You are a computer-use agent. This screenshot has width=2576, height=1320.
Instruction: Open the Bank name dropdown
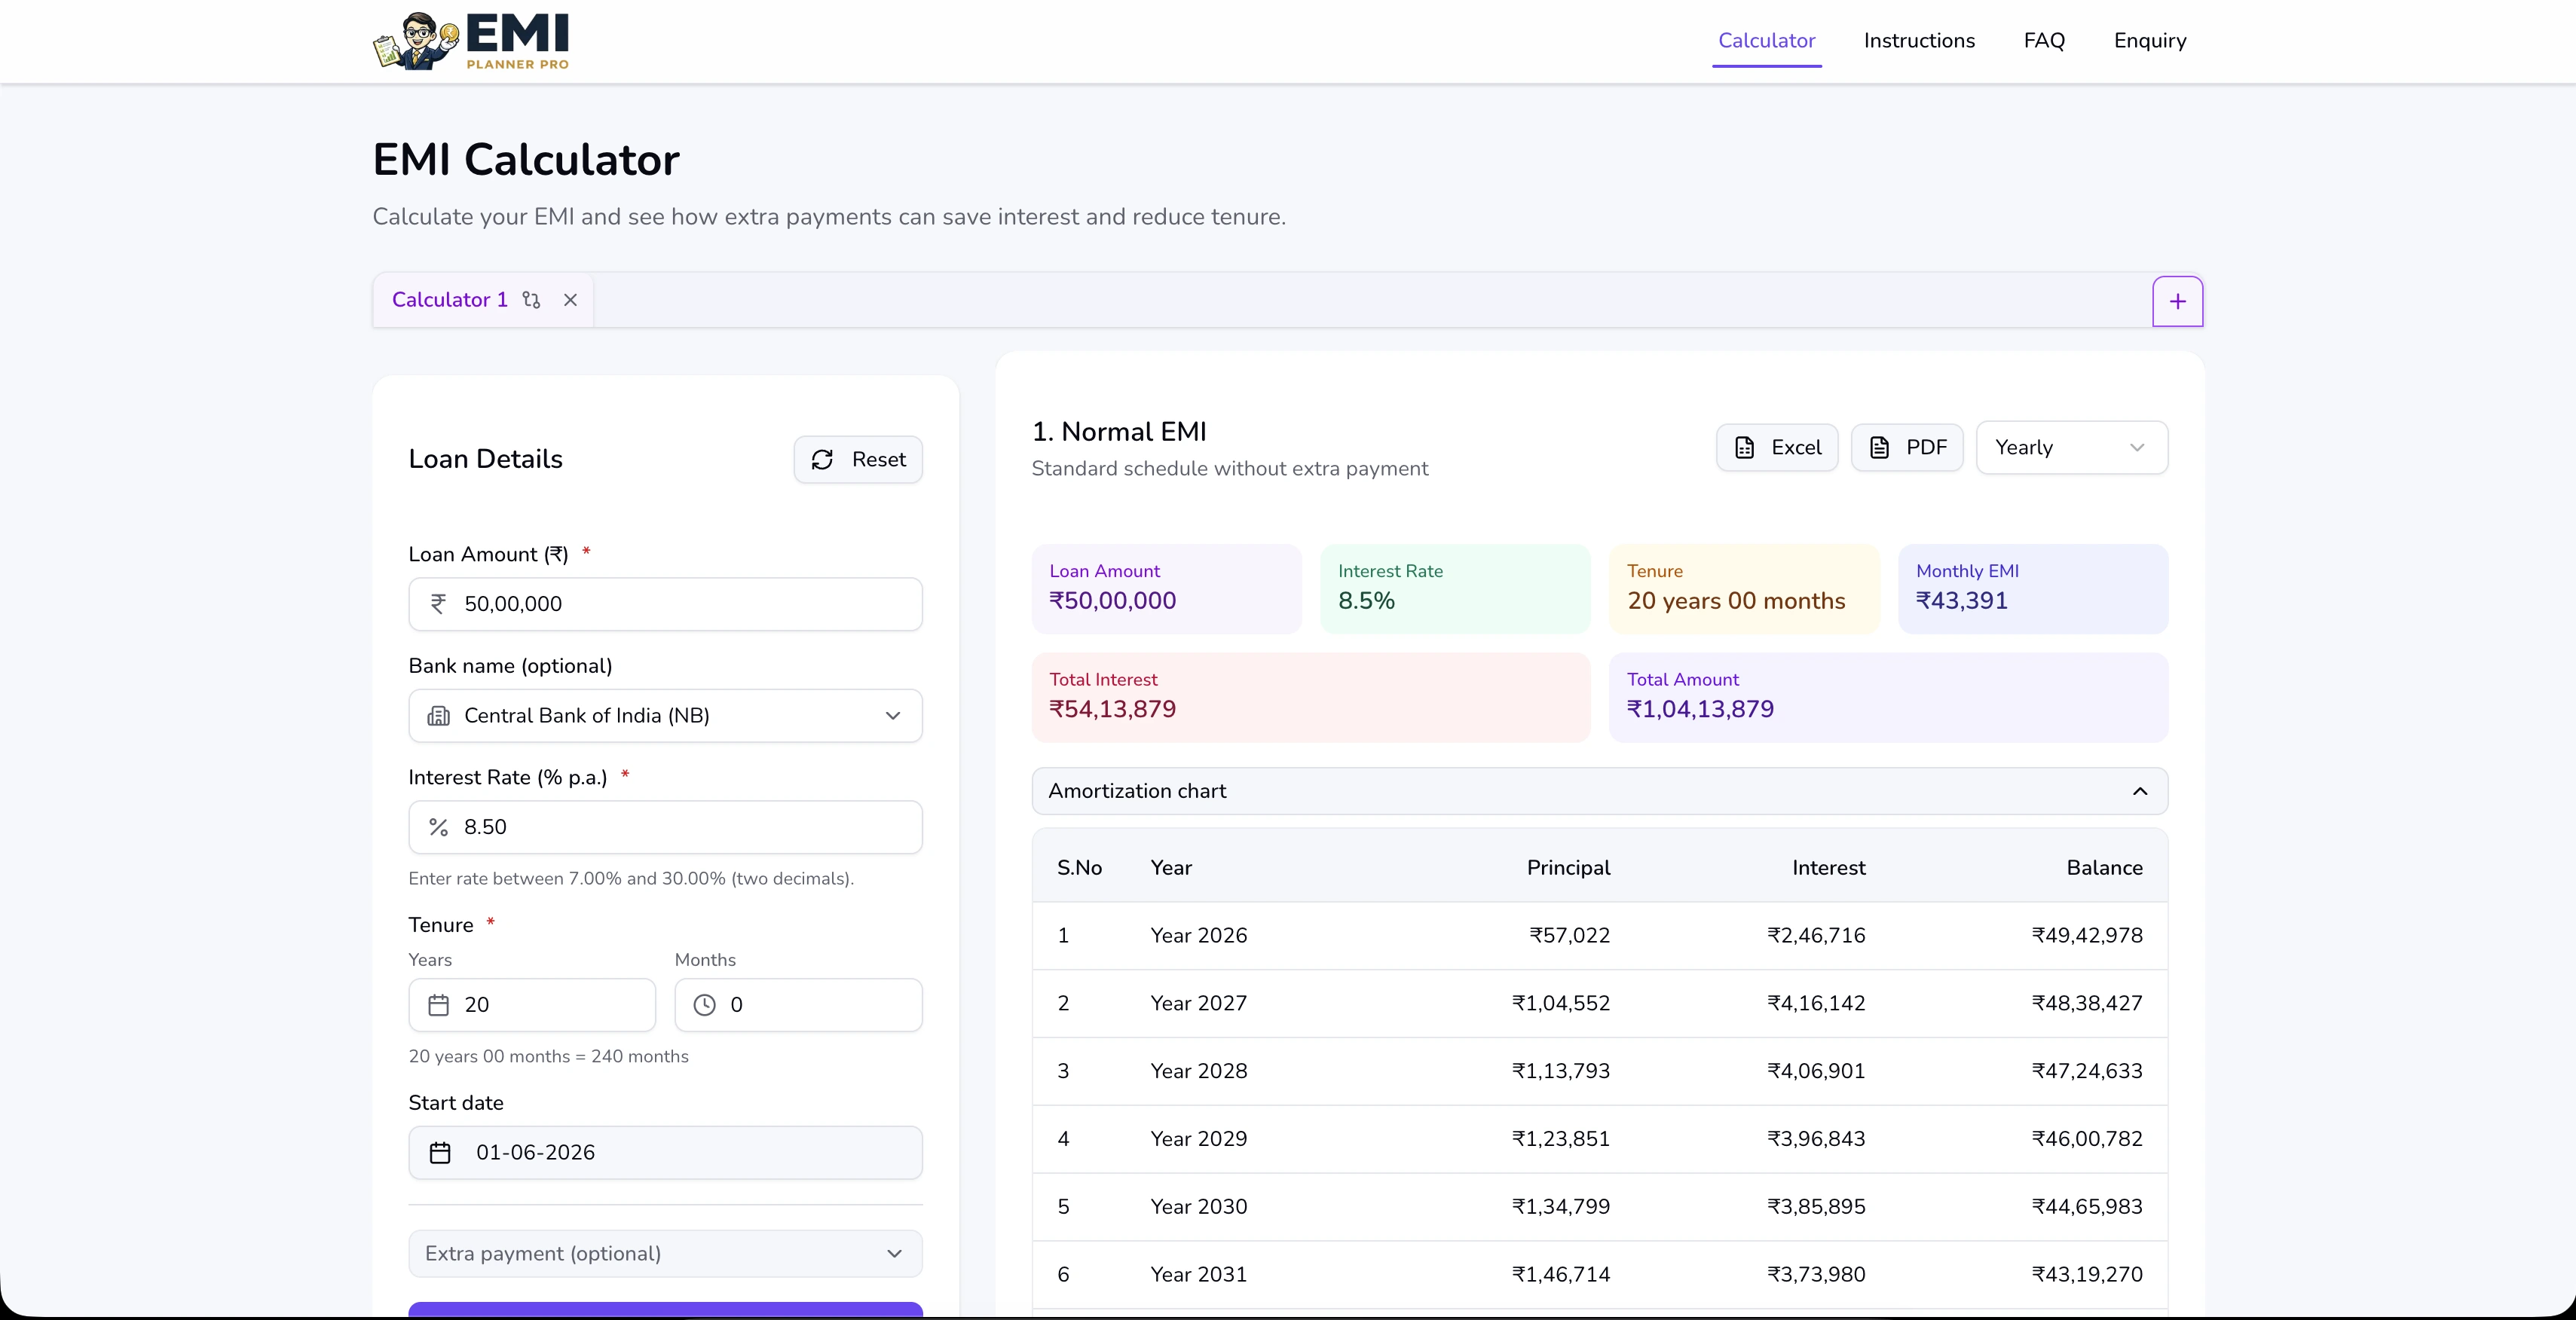pyautogui.click(x=665, y=716)
